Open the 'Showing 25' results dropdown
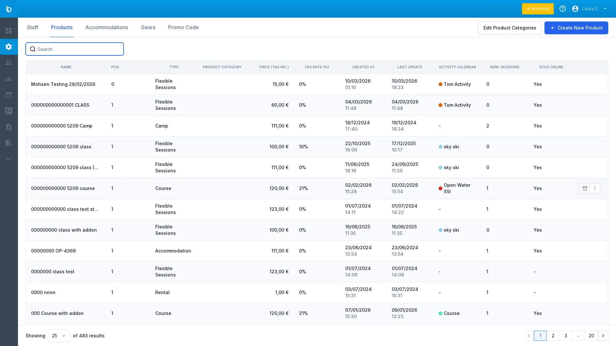The width and height of the screenshot is (616, 346). pos(58,336)
